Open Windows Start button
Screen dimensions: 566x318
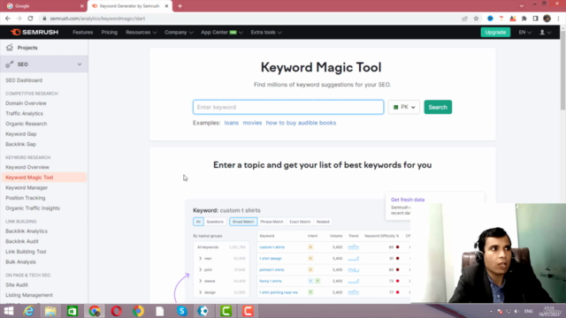coord(9,311)
